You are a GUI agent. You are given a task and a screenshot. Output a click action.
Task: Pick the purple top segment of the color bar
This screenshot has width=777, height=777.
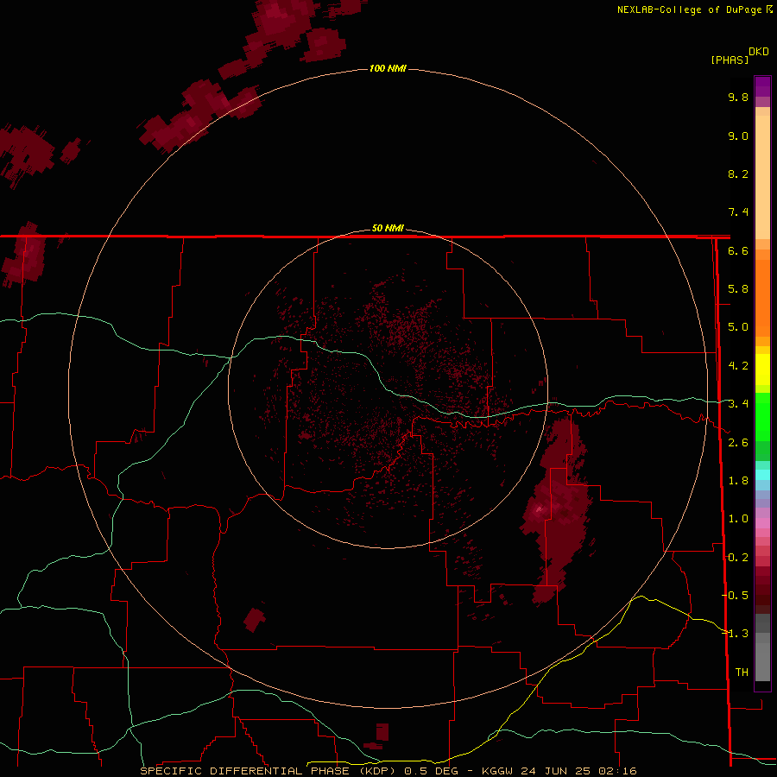coord(762,86)
